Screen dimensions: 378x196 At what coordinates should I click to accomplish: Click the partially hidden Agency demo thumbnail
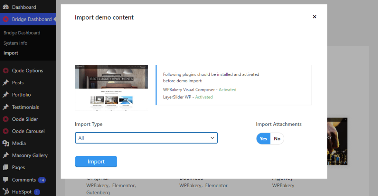337,141
